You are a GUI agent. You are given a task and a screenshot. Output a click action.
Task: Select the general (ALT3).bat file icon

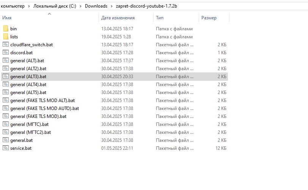[5, 77]
